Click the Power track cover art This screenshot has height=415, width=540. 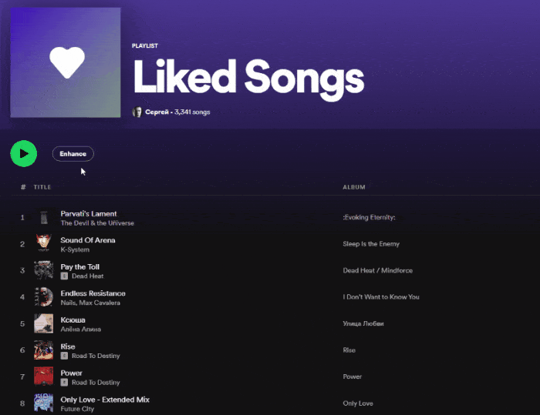click(44, 377)
